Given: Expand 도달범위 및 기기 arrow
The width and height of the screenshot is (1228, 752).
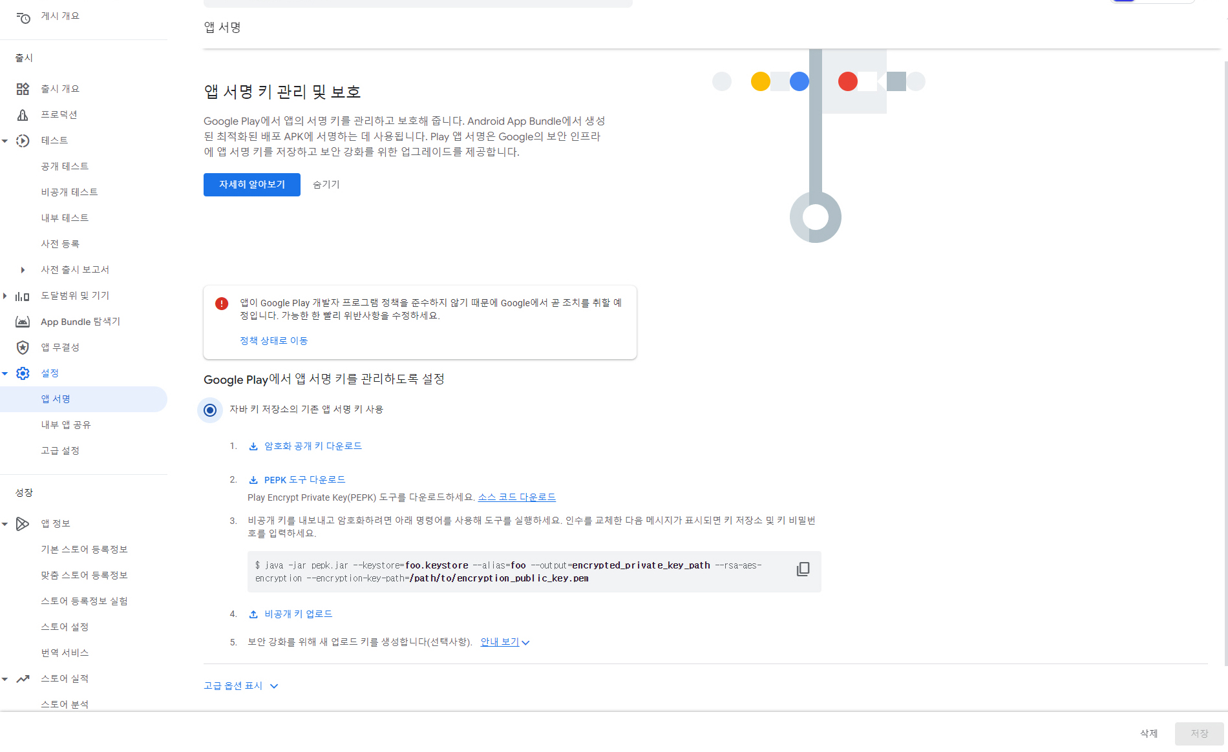Looking at the screenshot, I should pyautogui.click(x=5, y=296).
